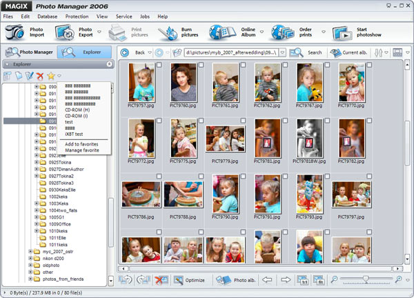This screenshot has width=414, height=298.
Task: Open the Database menu
Action: point(47,17)
